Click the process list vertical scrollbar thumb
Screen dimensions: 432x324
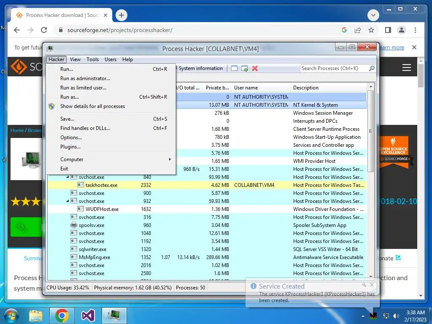point(370,131)
